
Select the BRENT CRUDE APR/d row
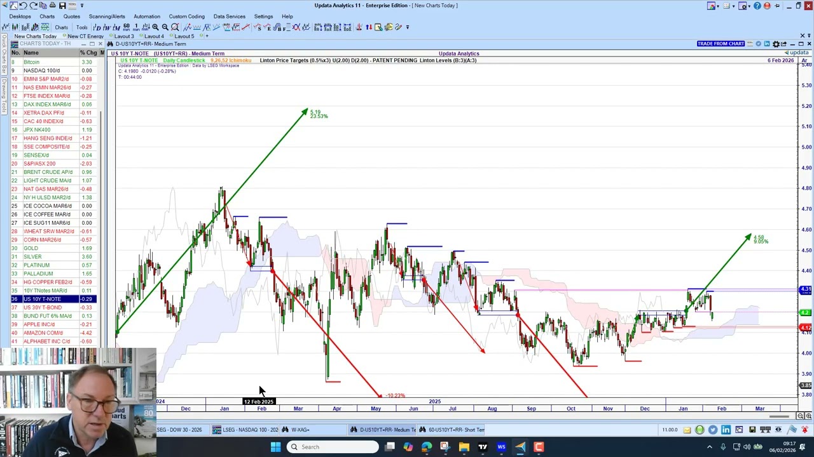[x=53, y=172]
